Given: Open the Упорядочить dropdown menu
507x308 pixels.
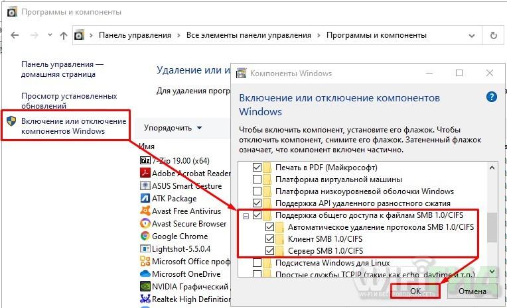Looking at the screenshot, I should 173,128.
